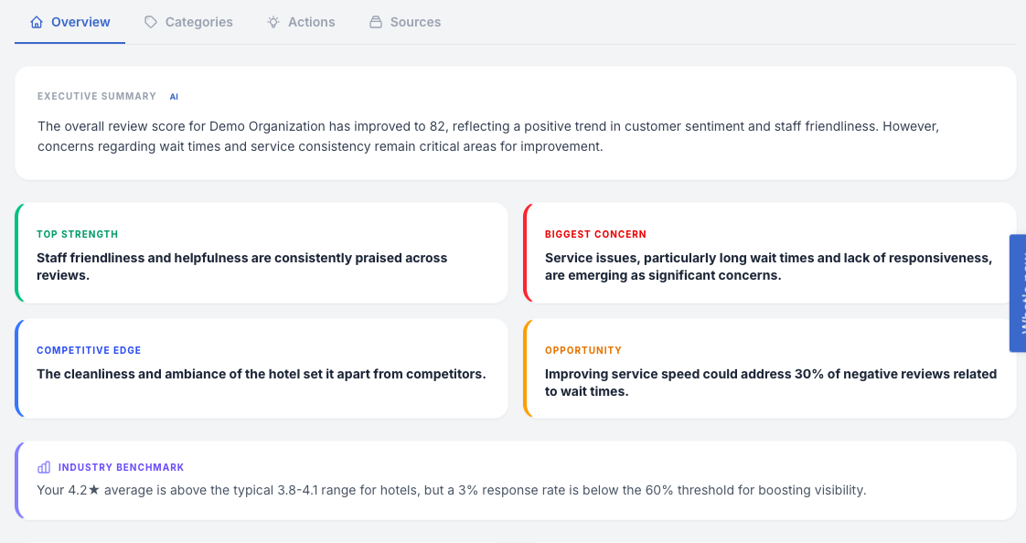Select the Overview tab label
Screen dimensions: 1026x543
pyautogui.click(x=80, y=22)
